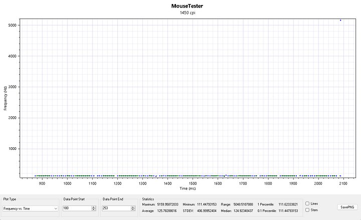Select the Minimum value 111.44793153
Screen dimensions: 361x220
(207, 204)
